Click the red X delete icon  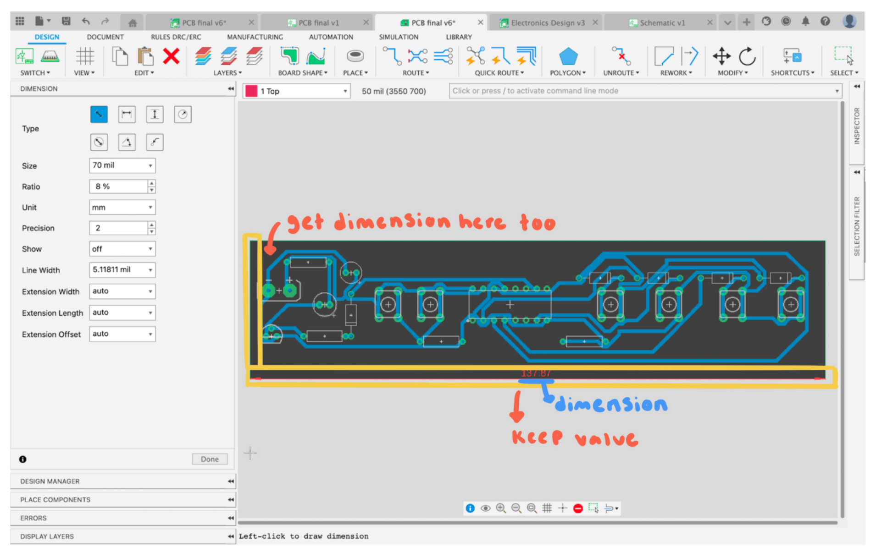(171, 57)
